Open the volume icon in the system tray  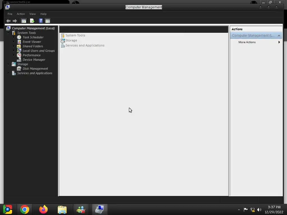(x=259, y=210)
